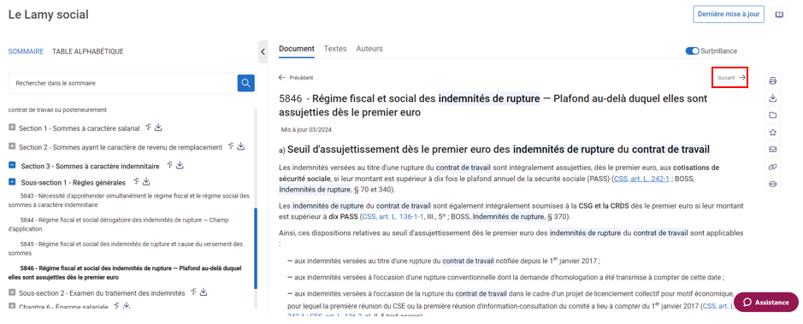Download the document from the right toolbar

point(773,97)
